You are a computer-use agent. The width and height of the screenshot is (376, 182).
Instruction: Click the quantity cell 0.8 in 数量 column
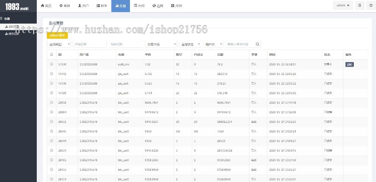click(178, 131)
